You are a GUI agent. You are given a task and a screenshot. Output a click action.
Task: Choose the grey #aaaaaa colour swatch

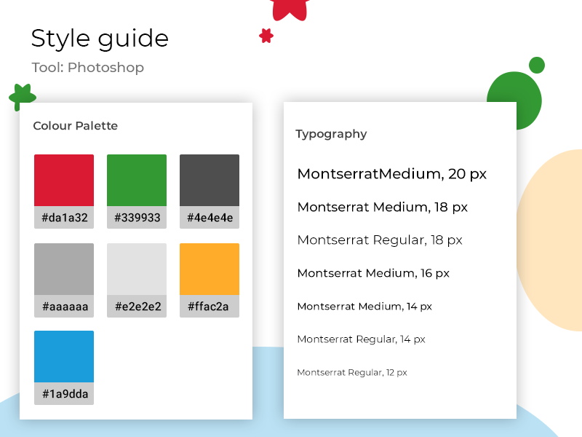click(x=64, y=269)
